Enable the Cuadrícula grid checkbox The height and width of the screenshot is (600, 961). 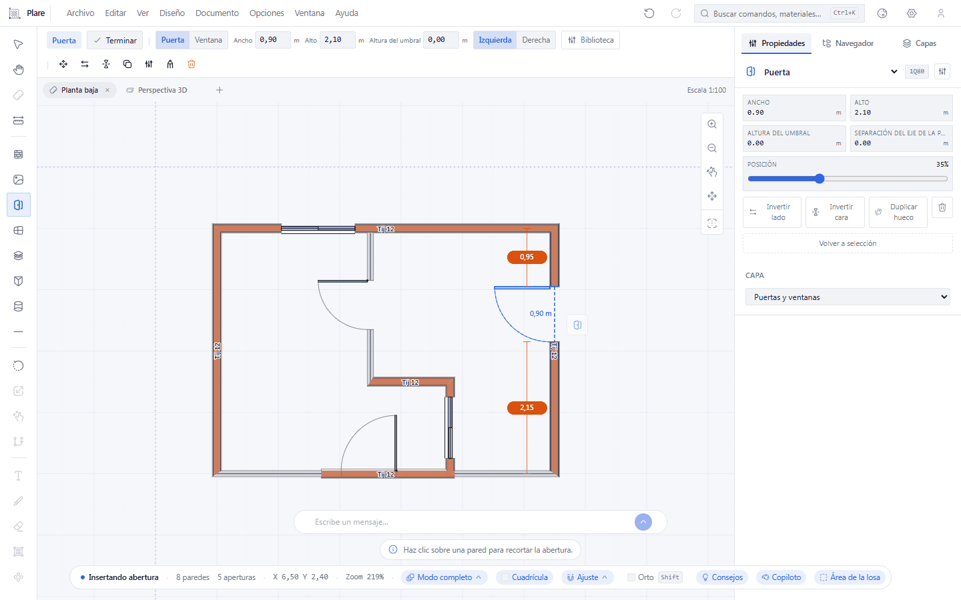pos(505,577)
